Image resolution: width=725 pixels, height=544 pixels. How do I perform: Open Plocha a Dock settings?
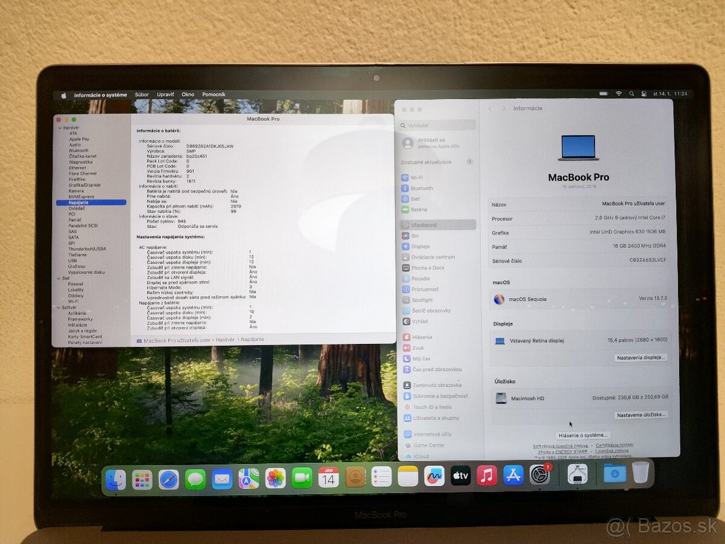[428, 267]
